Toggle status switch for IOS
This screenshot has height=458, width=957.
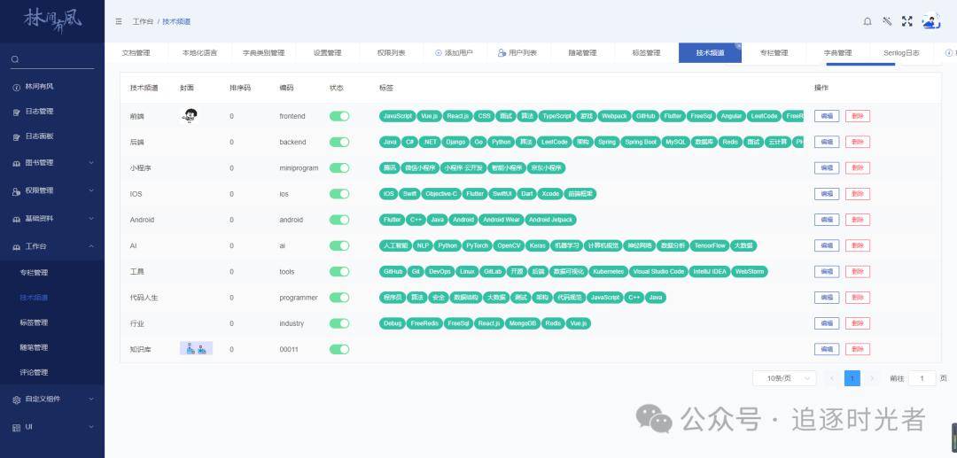tap(339, 194)
